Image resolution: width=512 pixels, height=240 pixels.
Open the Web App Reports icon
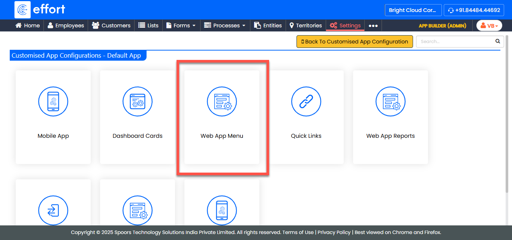coord(391,101)
